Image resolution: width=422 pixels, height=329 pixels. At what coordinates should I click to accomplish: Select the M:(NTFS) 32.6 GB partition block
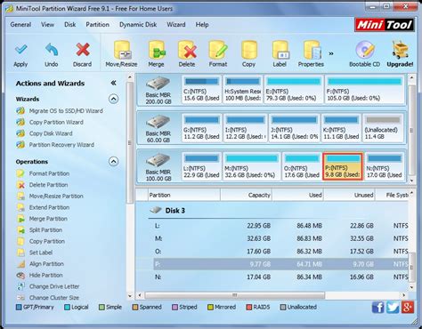[x=251, y=166]
